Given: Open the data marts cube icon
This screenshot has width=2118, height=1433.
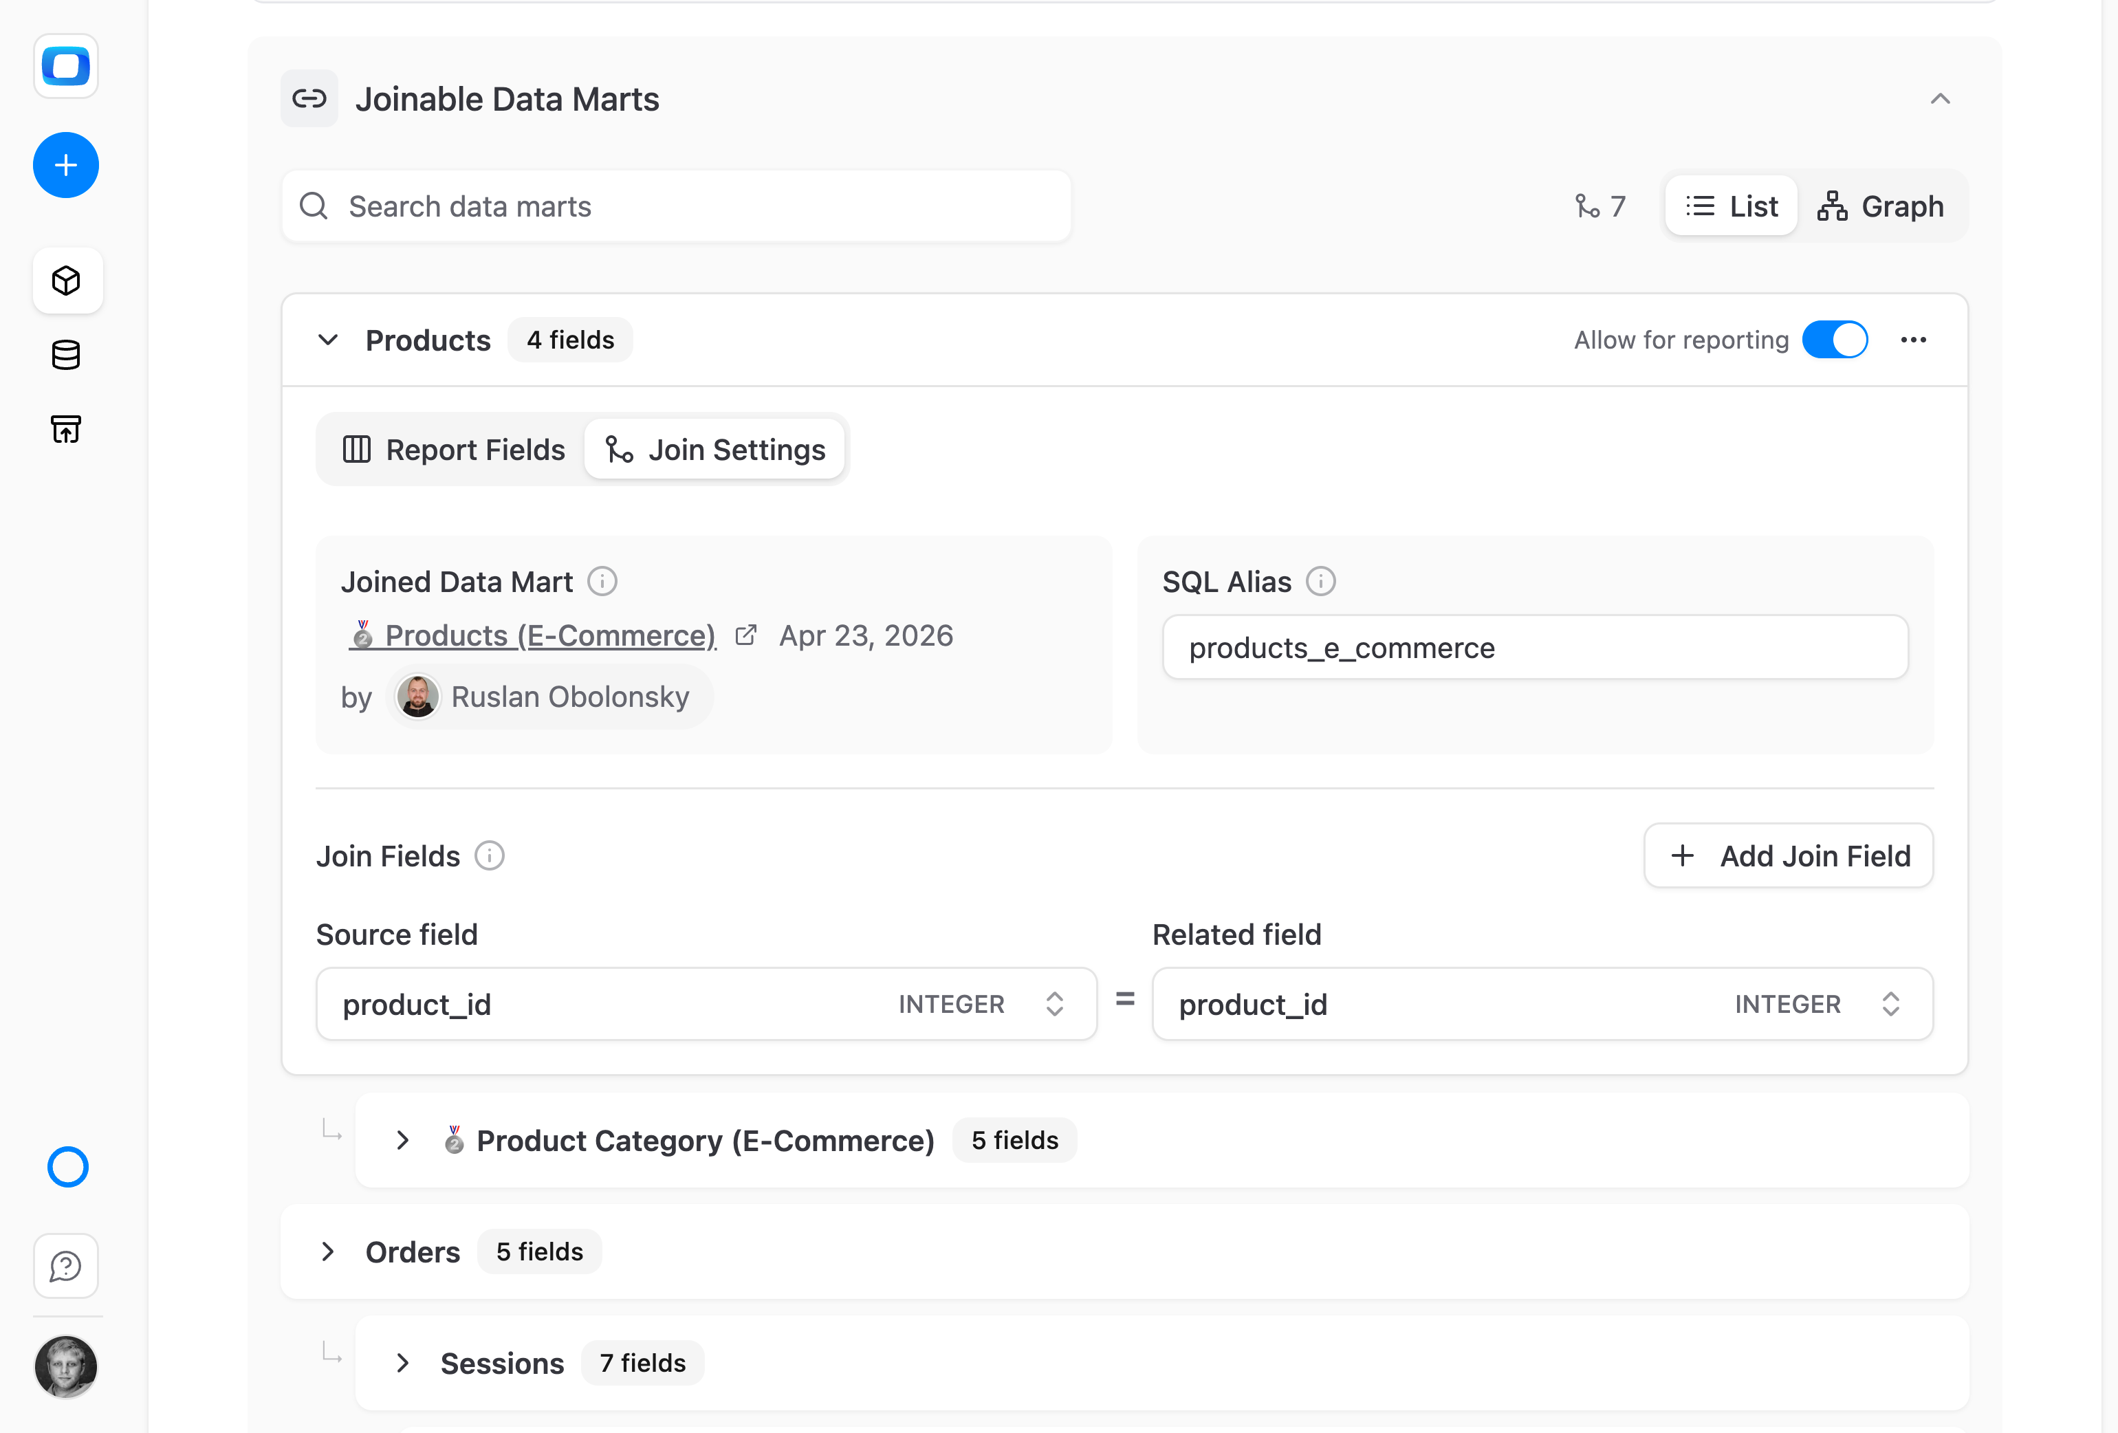Looking at the screenshot, I should point(67,280).
